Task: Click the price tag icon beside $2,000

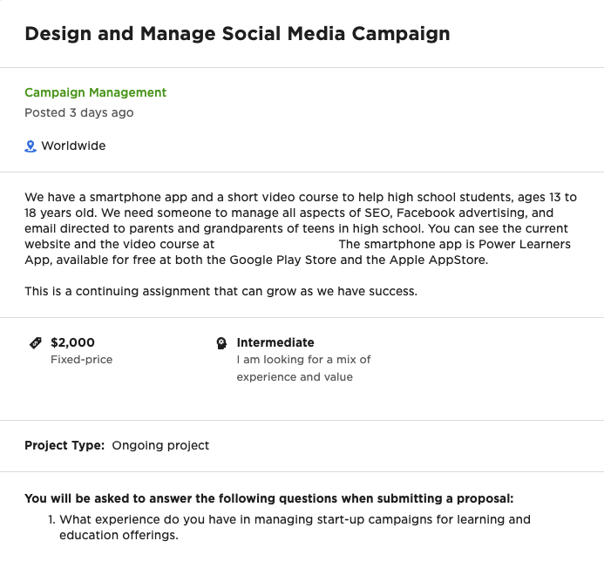Action: [36, 342]
